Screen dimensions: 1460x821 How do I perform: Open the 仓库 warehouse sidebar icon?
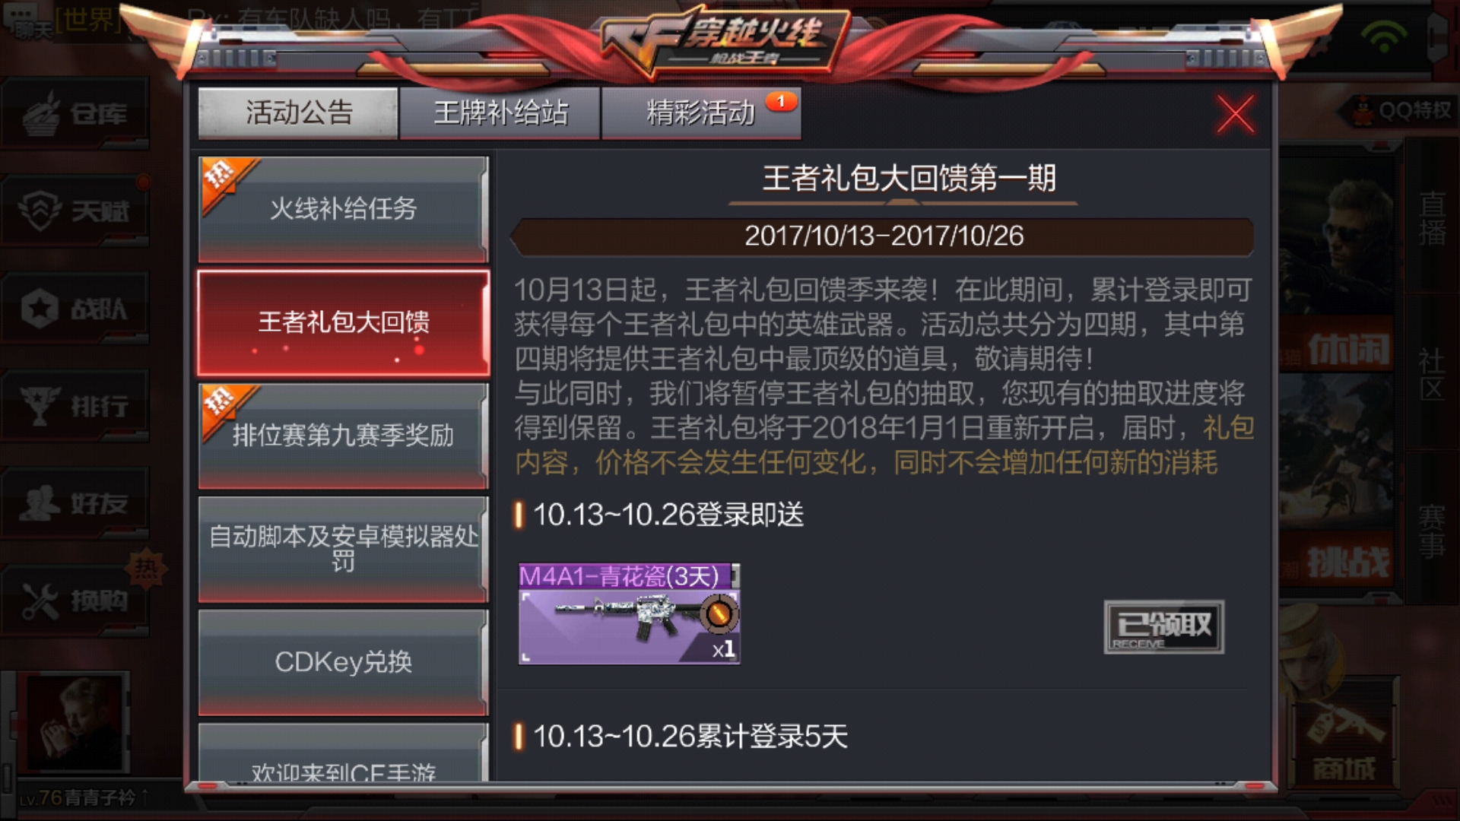75,114
